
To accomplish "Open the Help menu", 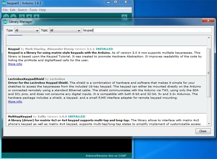I will (43, 10).
